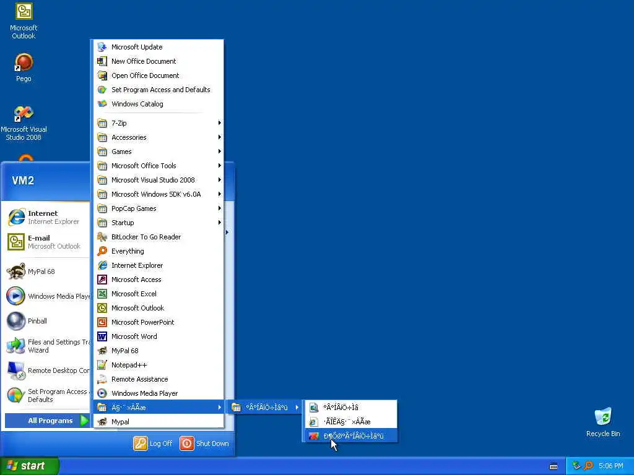Click the first garbled entry in the last submenu
This screenshot has height=475, width=634.
pos(350,407)
